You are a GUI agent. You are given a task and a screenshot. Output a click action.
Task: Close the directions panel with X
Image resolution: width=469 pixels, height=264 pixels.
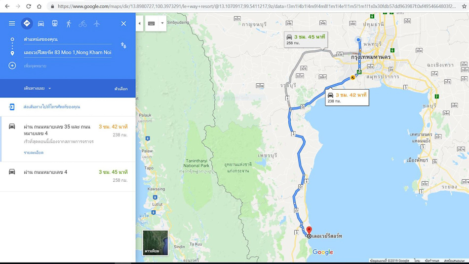pos(123,24)
